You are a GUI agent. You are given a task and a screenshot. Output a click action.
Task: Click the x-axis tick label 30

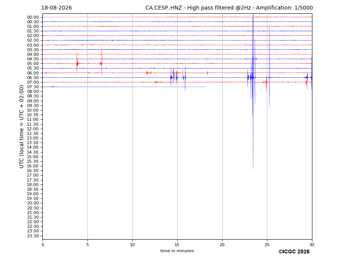click(312, 245)
